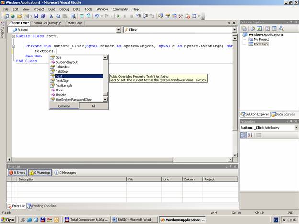Image resolution: width=299 pixels, height=224 pixels.
Task: Switch to the Pending Checkins tab
Action: [42, 206]
